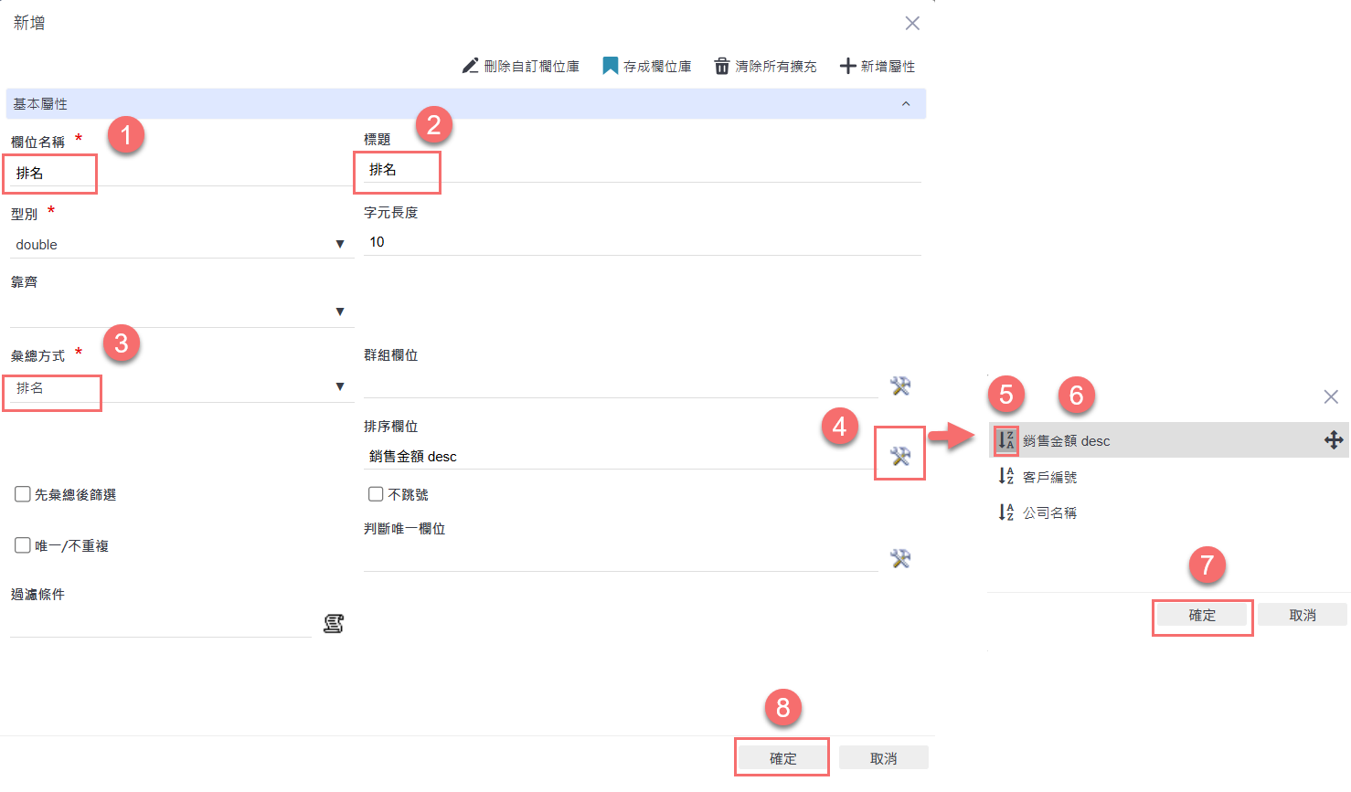
Task: Open the 過濾條件 script editor icon
Action: [x=334, y=624]
